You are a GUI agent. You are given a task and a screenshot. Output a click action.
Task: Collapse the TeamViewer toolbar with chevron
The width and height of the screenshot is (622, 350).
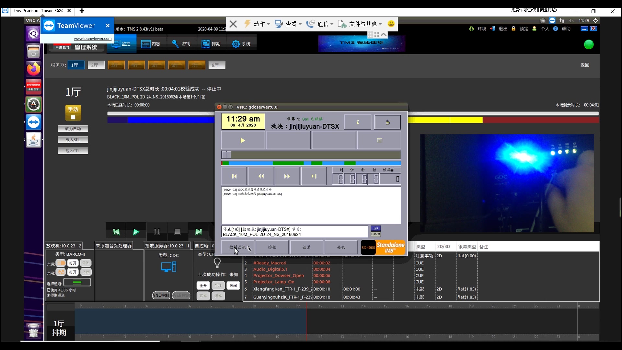tap(384, 34)
